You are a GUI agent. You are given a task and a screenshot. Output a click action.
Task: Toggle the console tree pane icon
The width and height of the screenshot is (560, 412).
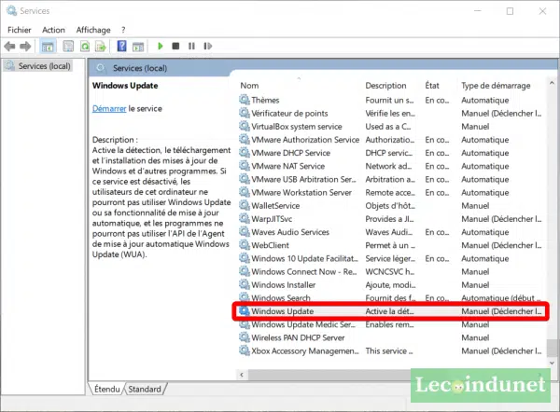tap(48, 47)
